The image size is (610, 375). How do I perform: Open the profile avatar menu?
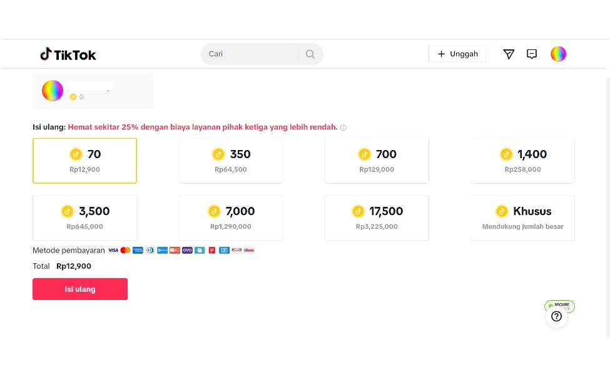click(x=558, y=54)
